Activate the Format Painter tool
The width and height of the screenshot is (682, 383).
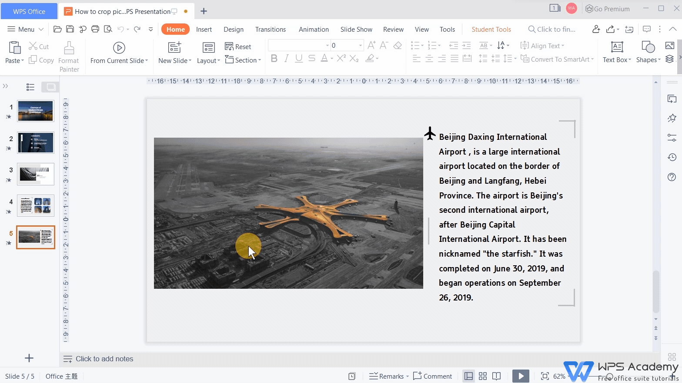(69, 56)
